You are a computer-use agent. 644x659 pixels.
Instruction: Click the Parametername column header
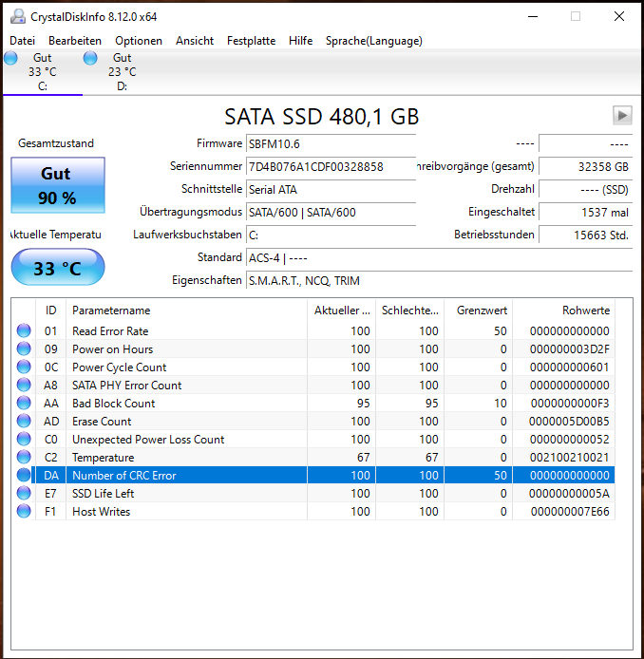coord(186,311)
